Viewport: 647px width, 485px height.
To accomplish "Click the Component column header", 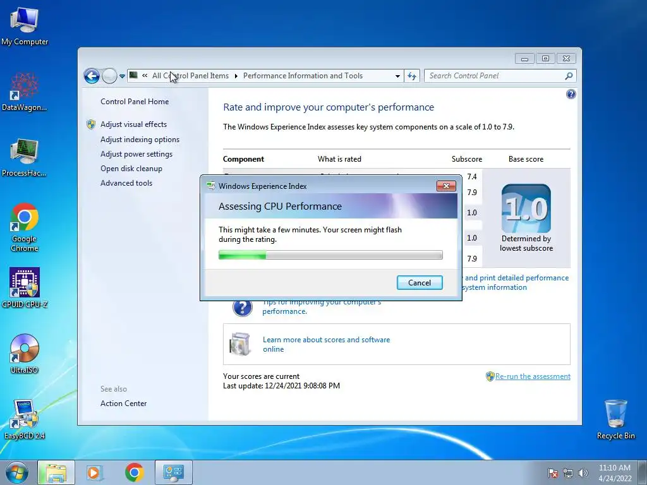I will click(243, 159).
